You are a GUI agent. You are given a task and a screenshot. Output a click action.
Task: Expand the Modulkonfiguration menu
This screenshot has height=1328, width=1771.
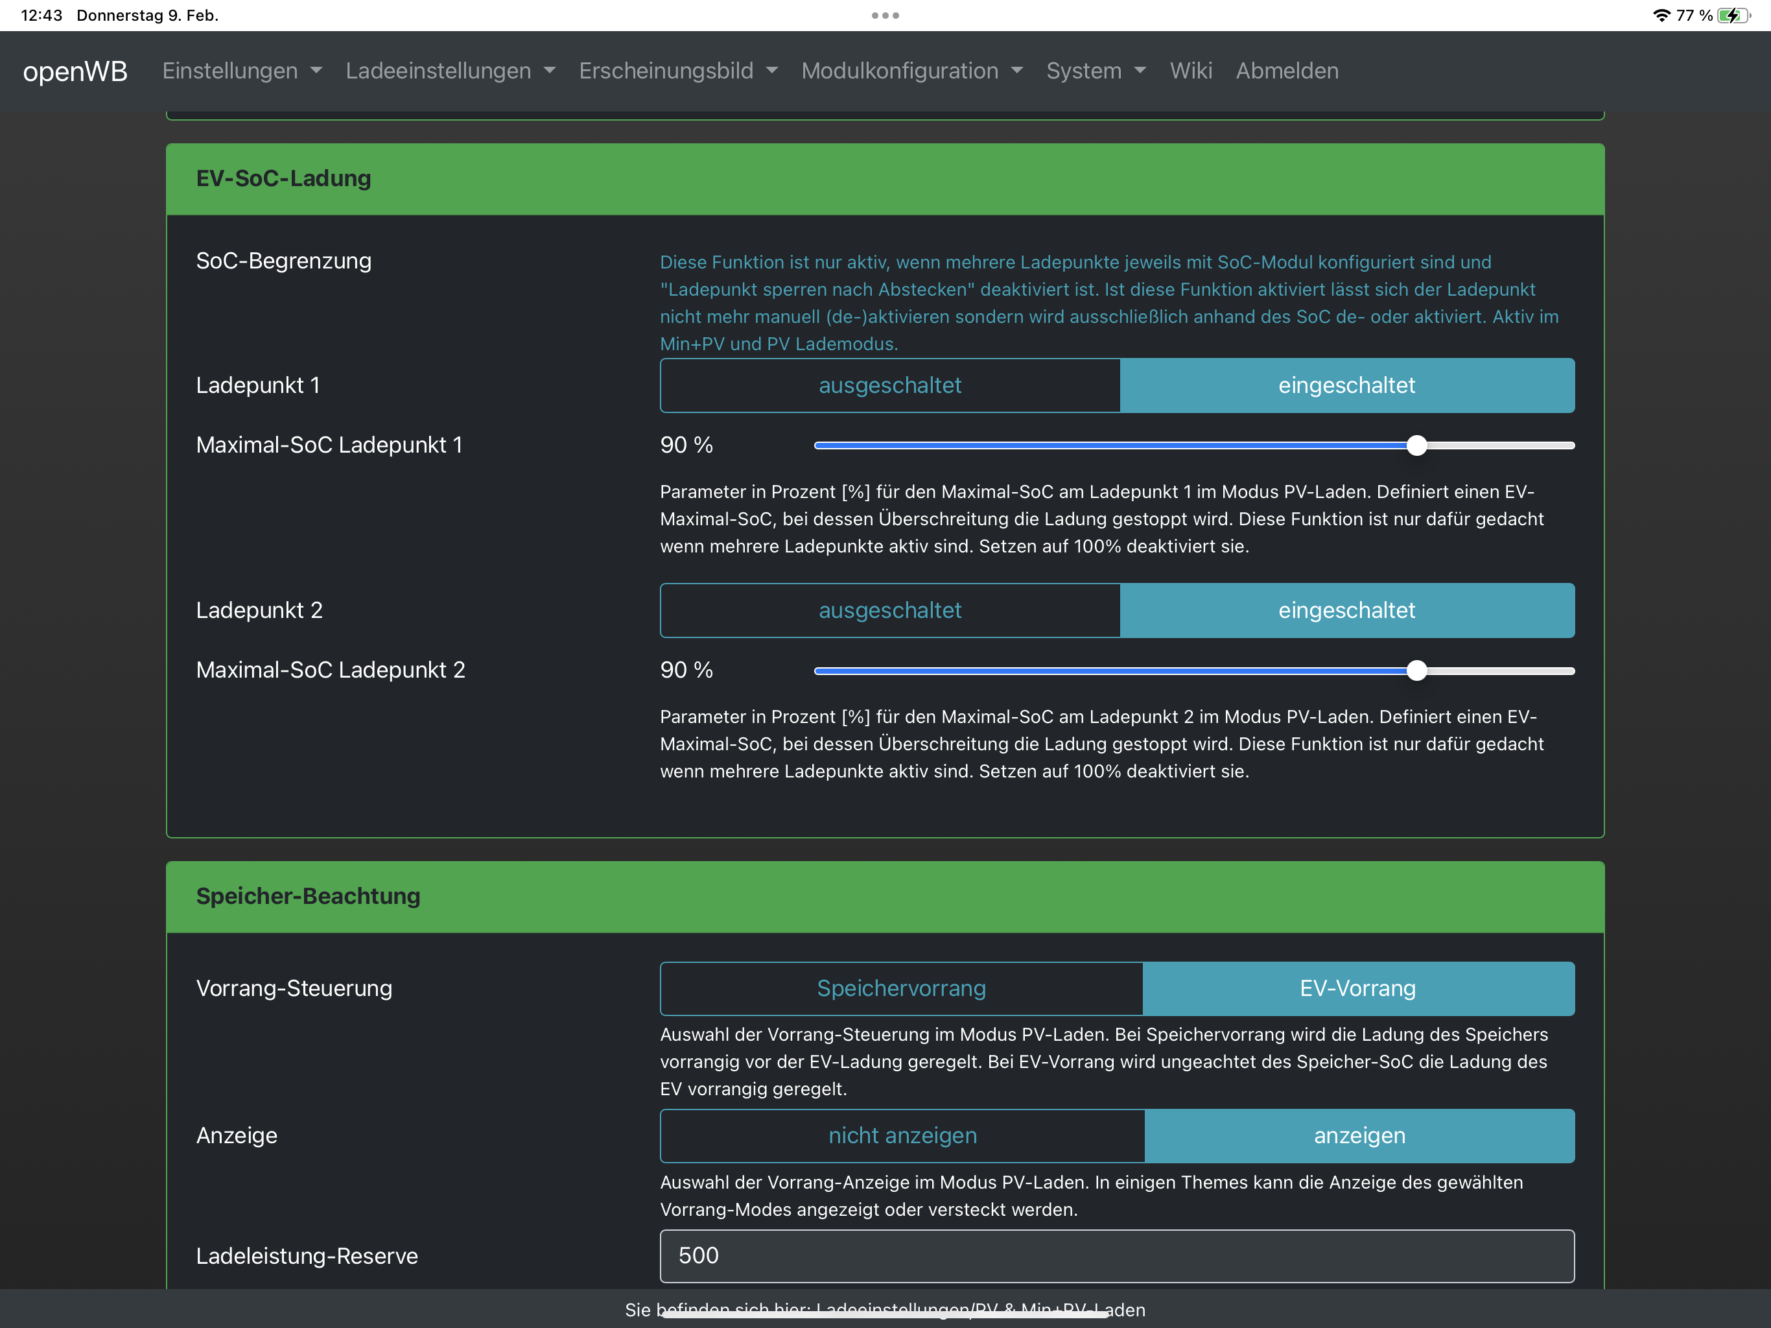pos(911,71)
